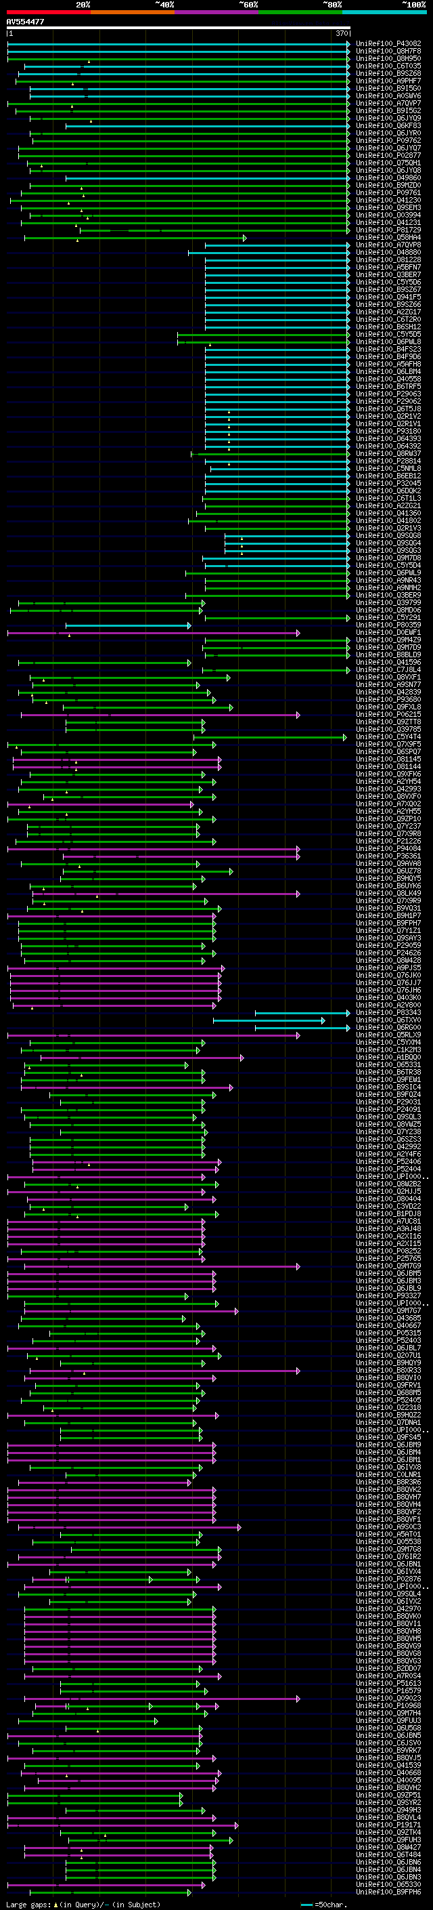Click the purple ~60% identity legend segment
The height and width of the screenshot is (1910, 433).
pos(216,12)
